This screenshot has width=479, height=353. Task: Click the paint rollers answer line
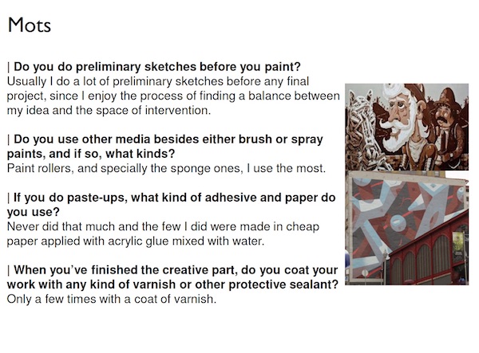tap(166, 168)
